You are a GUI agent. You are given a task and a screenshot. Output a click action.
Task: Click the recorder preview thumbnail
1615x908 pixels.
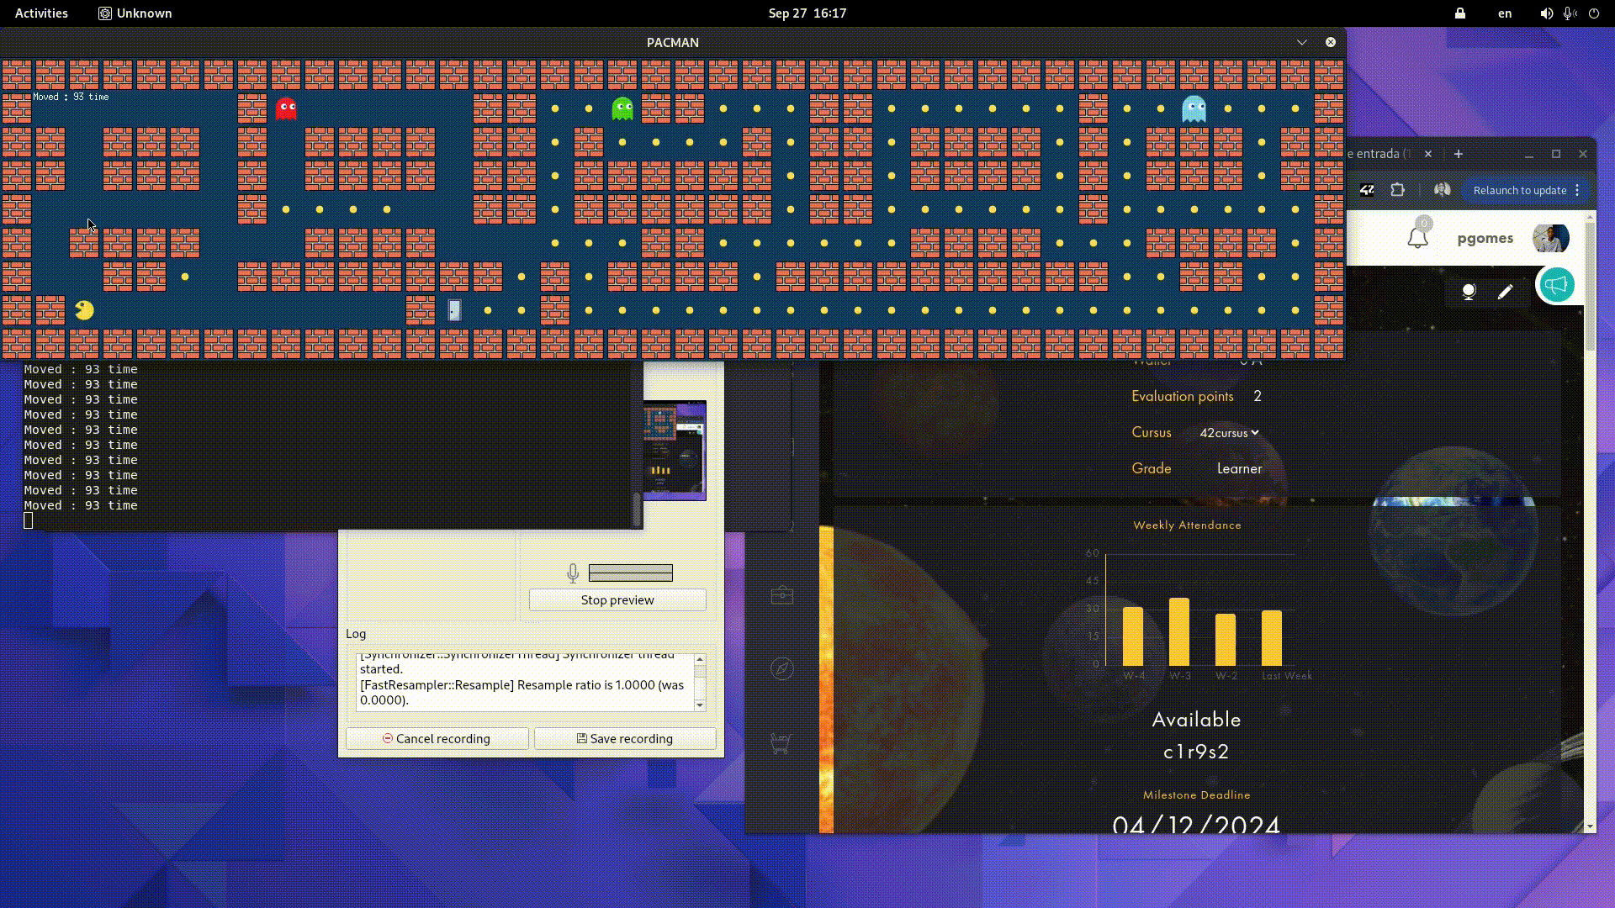click(x=675, y=451)
